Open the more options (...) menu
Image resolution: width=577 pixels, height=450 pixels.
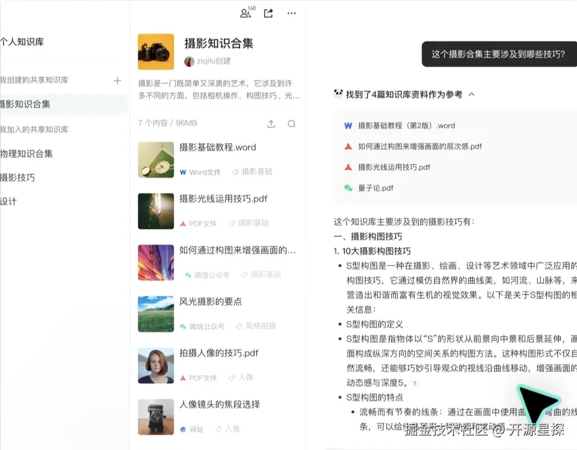291,13
